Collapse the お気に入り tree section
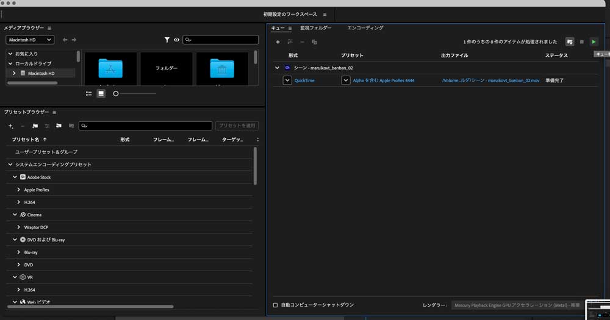Image resolution: width=610 pixels, height=320 pixels. tap(10, 54)
